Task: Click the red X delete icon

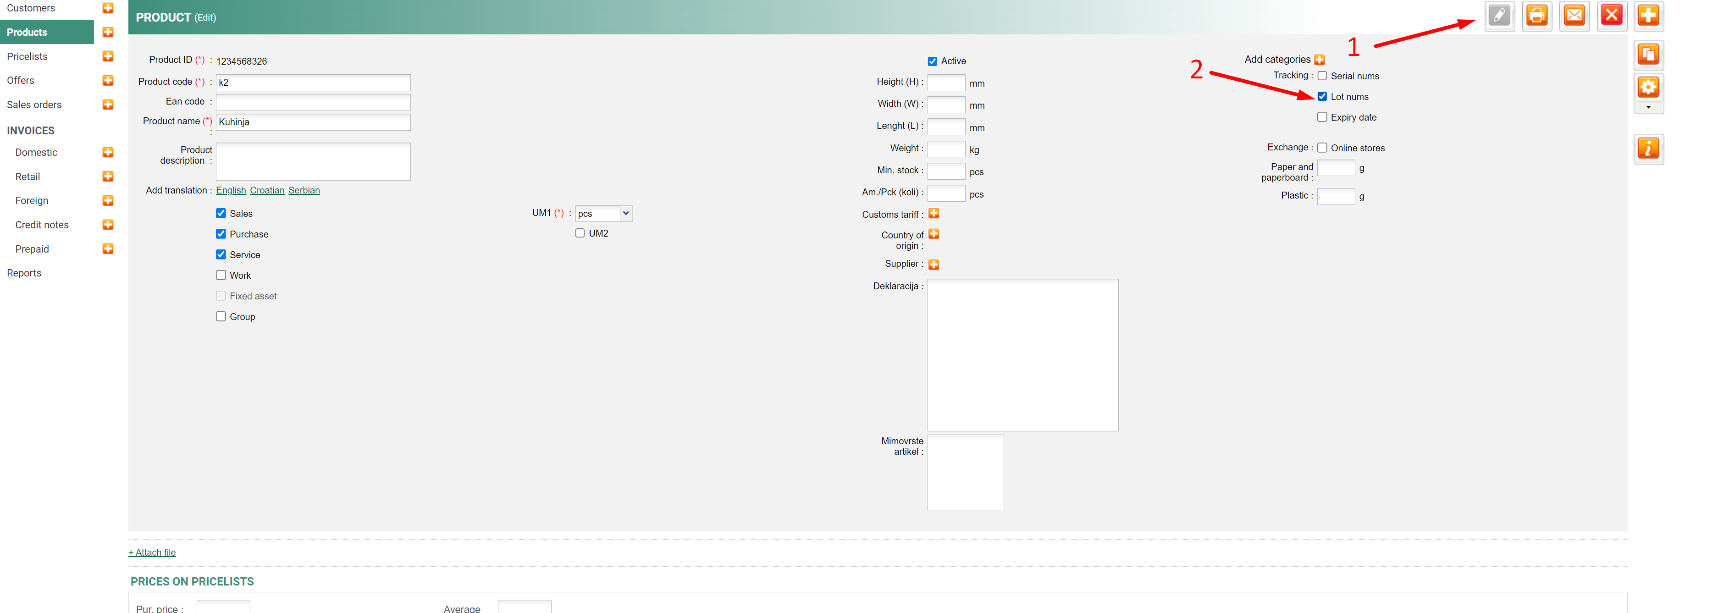Action: click(1611, 15)
